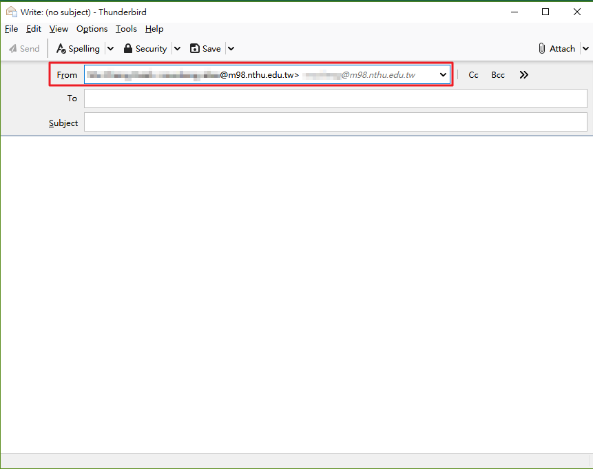
Task: Focus the To recipient field
Action: 335,98
